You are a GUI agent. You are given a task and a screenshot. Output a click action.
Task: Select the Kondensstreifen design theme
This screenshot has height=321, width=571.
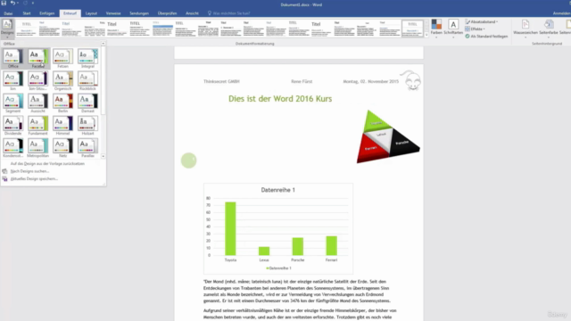(12, 148)
